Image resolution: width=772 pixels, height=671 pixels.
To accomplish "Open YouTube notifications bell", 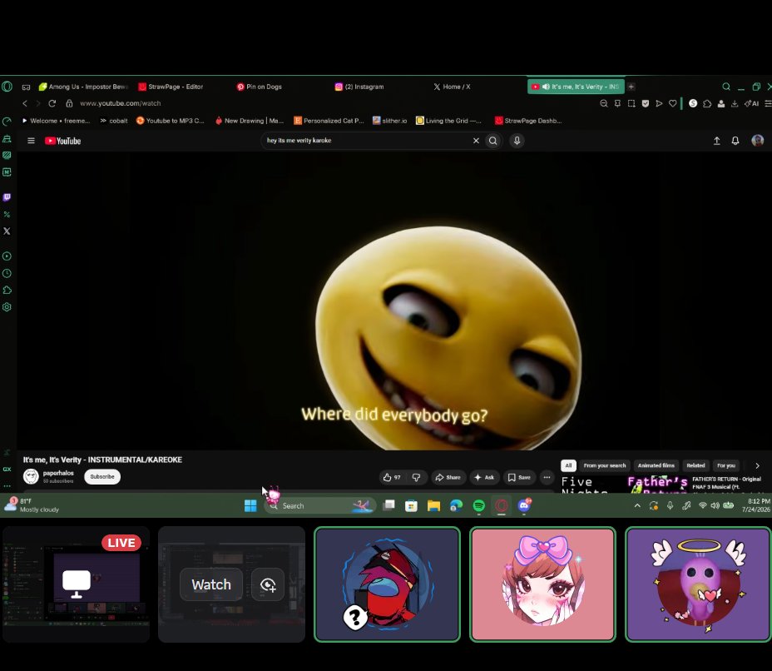I will click(x=735, y=141).
